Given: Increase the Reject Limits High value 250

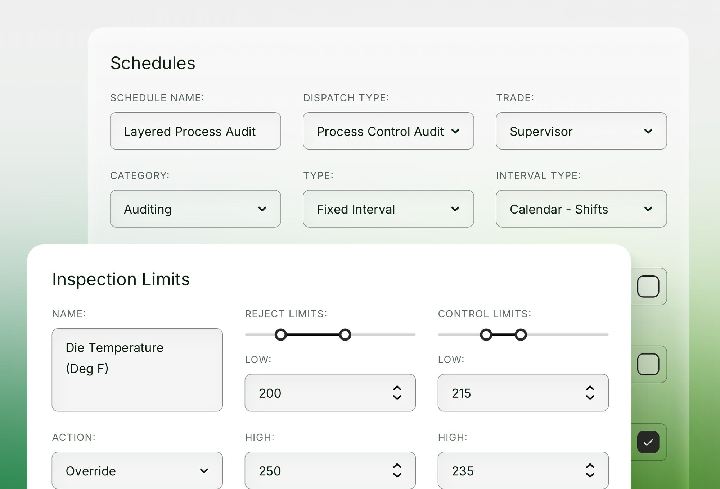Looking at the screenshot, I should (x=397, y=466).
